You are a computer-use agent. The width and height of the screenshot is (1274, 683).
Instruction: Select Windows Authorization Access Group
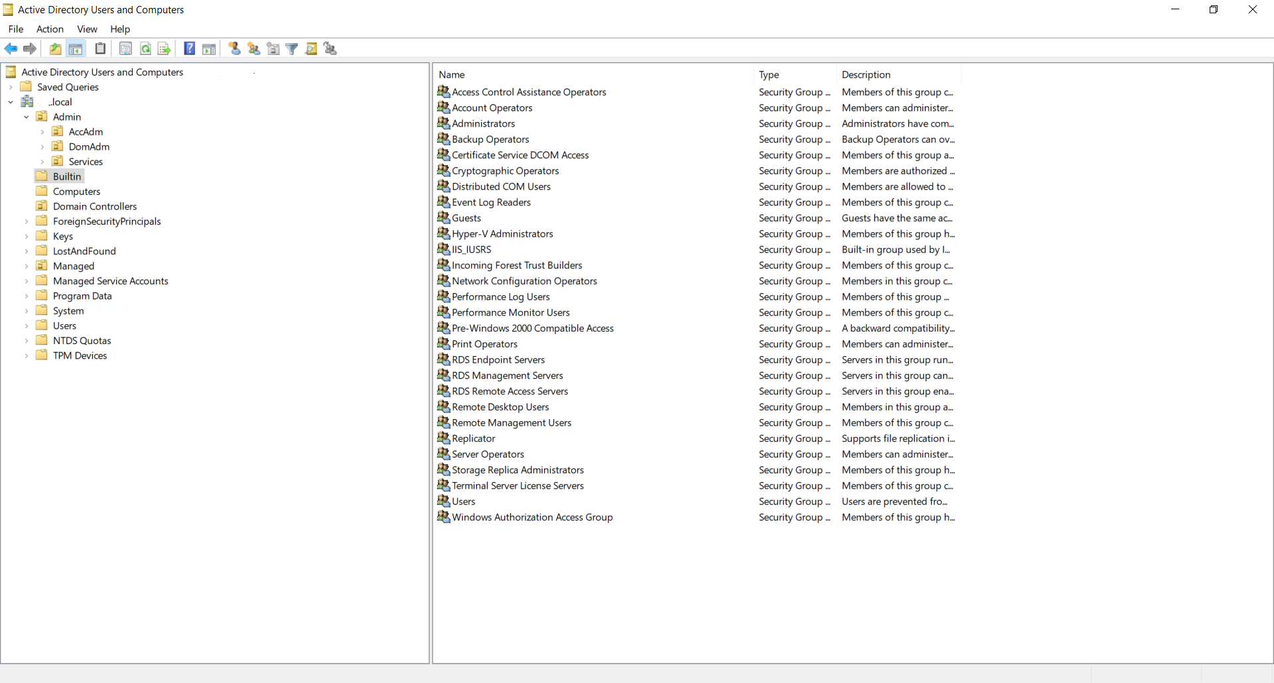(x=532, y=517)
